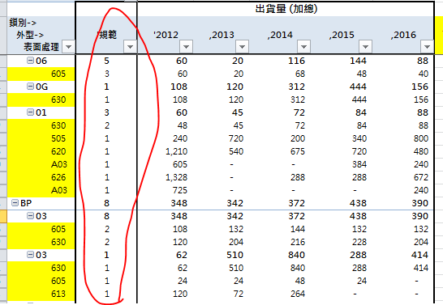This screenshot has width=443, height=305.
Task: Open the ,2013 column filter arrow
Action: point(242,47)
